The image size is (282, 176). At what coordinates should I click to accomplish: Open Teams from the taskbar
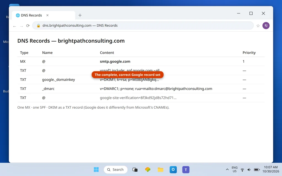coord(186,169)
